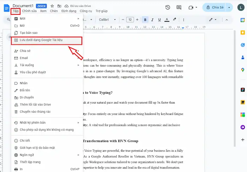Toggle italic formatting
Viewport: 247px width, 172px height.
(x=152, y=20)
